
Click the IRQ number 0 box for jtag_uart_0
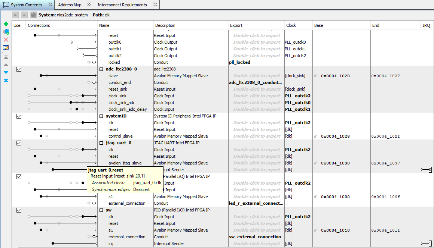point(430,170)
